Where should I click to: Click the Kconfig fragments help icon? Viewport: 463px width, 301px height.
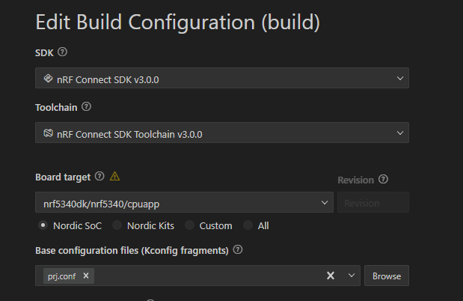(x=238, y=250)
